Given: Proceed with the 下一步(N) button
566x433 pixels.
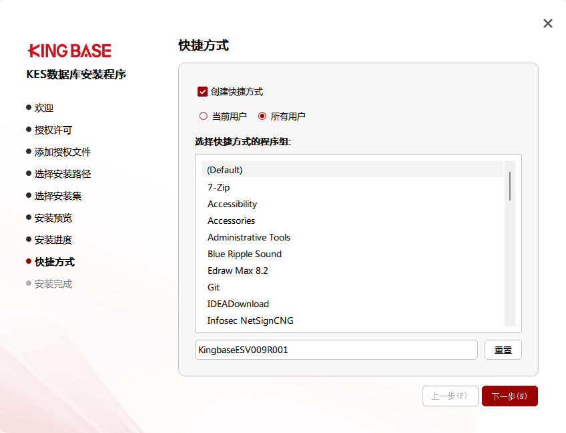Looking at the screenshot, I should (510, 396).
